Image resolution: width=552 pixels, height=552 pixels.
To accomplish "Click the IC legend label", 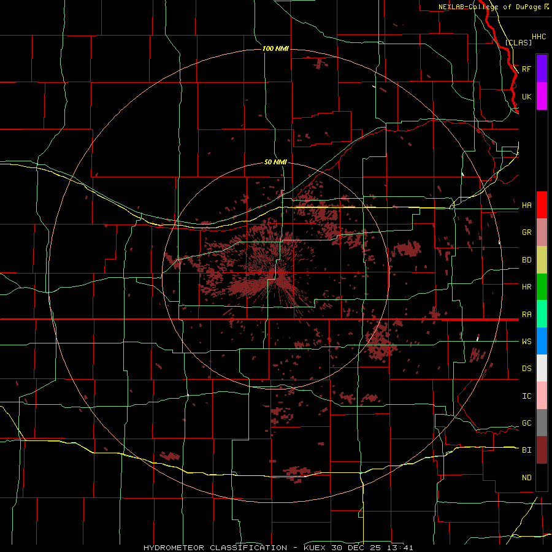I will point(526,396).
